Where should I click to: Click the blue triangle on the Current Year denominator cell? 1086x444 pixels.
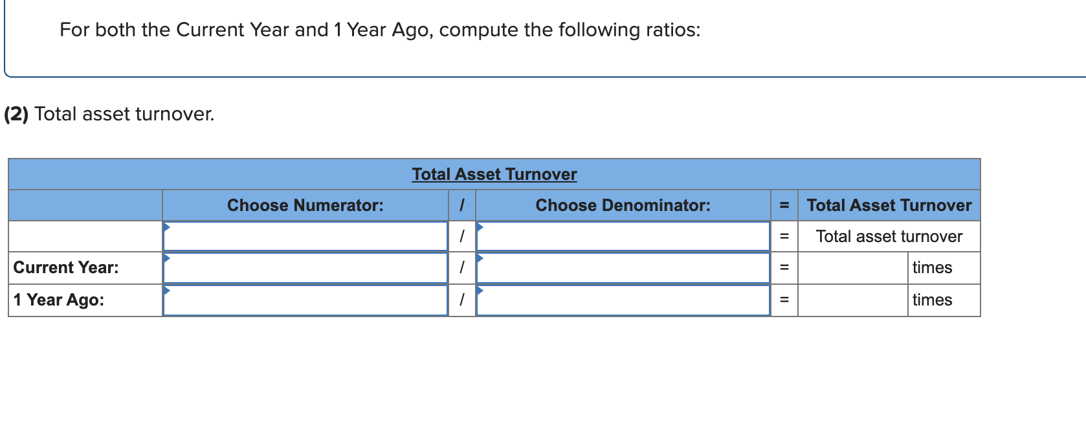(479, 260)
